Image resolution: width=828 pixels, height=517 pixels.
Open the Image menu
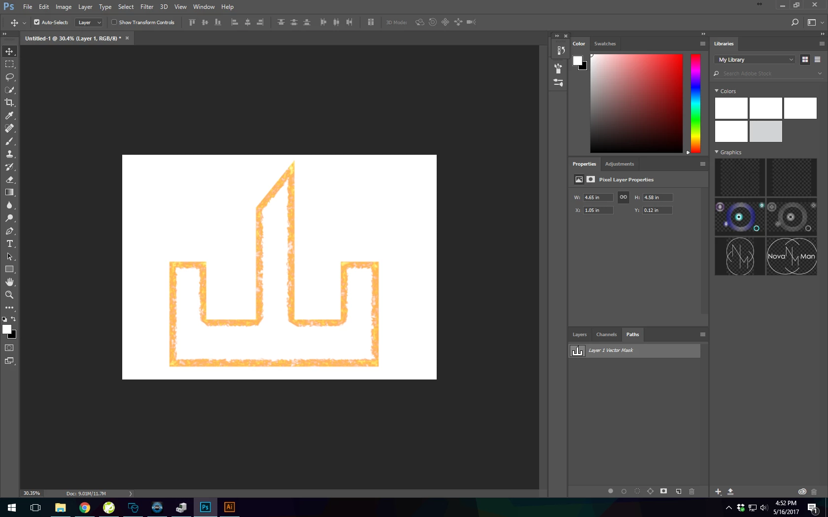(64, 7)
